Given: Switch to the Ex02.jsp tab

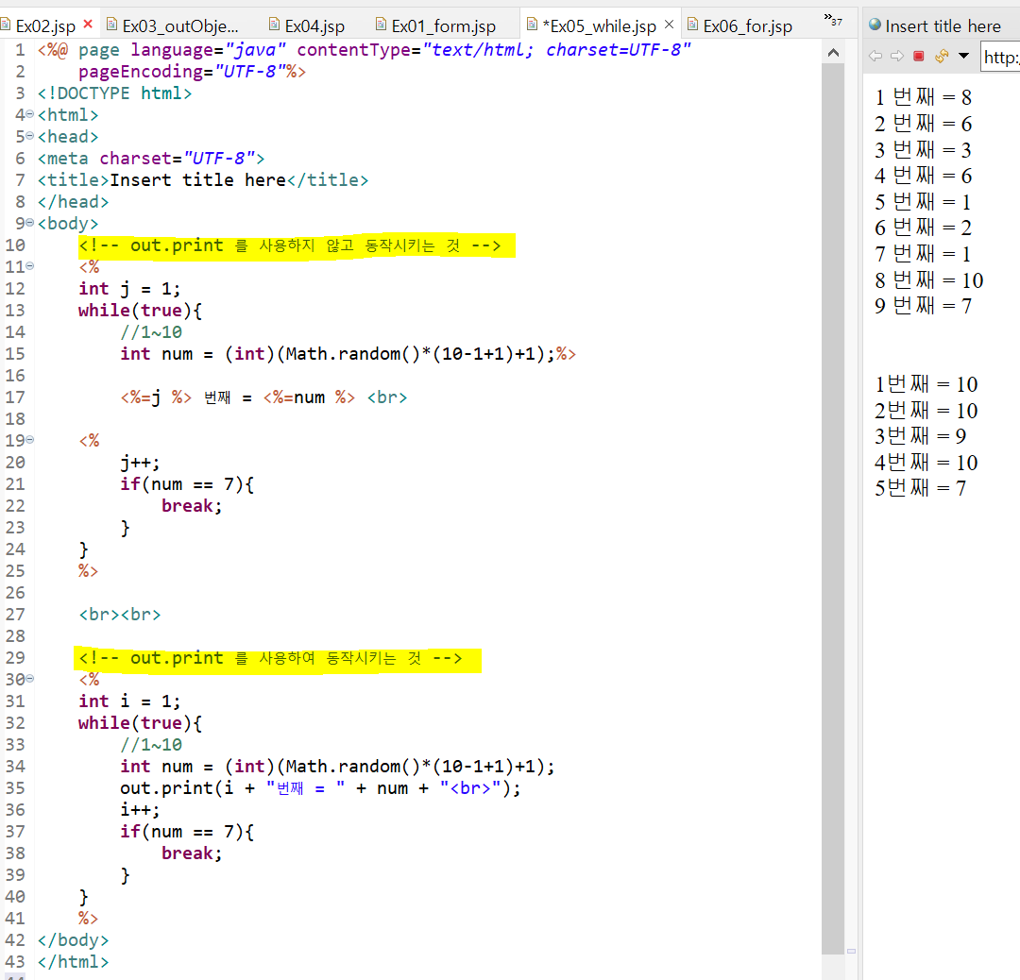Looking at the screenshot, I should click(x=45, y=26).
